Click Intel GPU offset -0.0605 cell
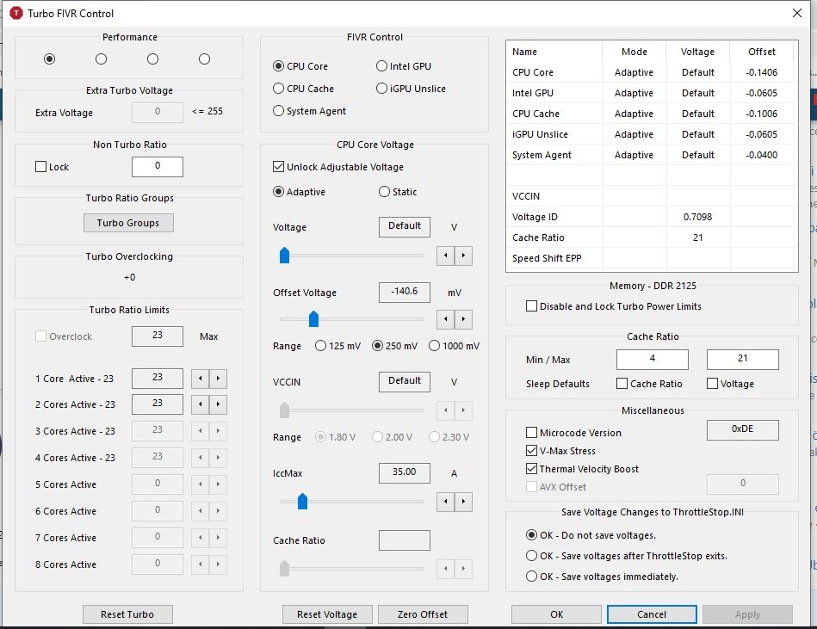817x629 pixels. 761,93
